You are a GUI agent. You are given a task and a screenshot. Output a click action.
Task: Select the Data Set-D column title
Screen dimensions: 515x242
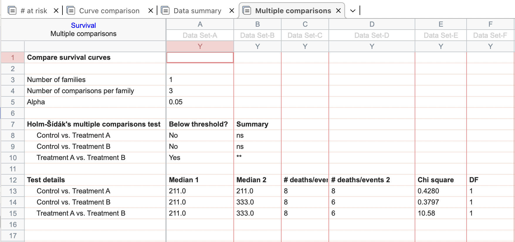[x=372, y=35]
